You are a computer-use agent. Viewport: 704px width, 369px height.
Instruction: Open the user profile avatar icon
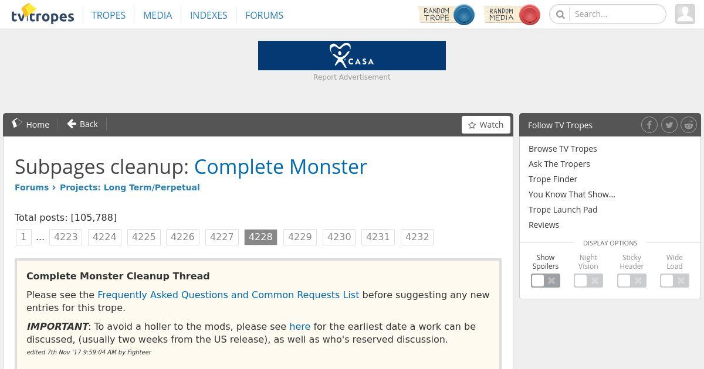point(685,14)
